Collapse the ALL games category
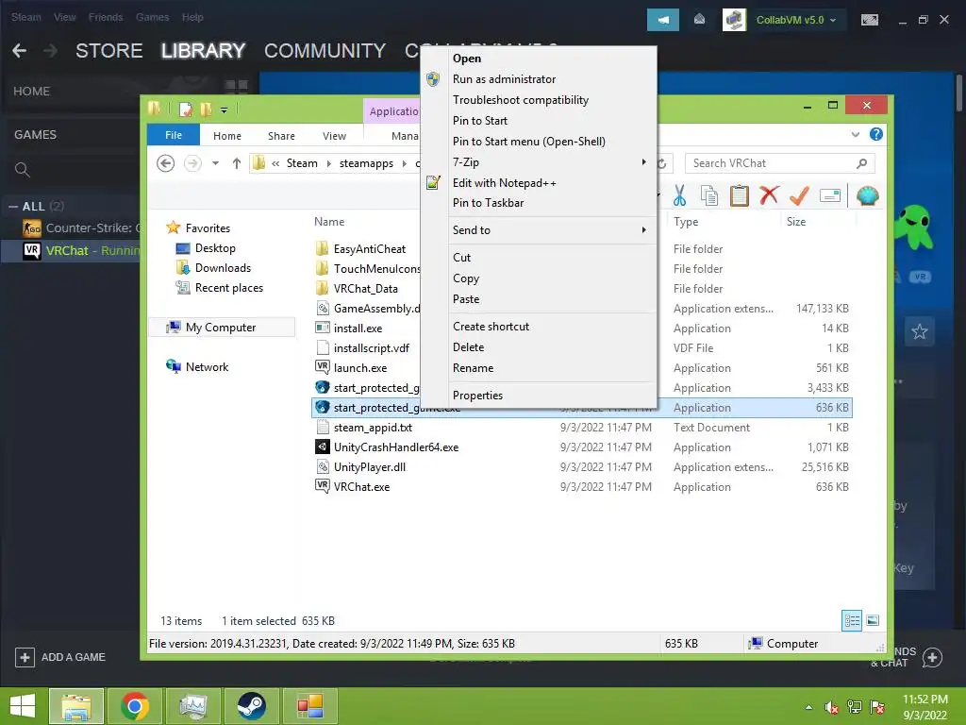Image resolution: width=966 pixels, height=725 pixels. 13,207
